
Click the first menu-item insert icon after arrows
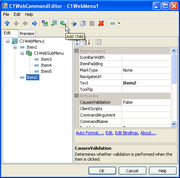tap(45, 23)
